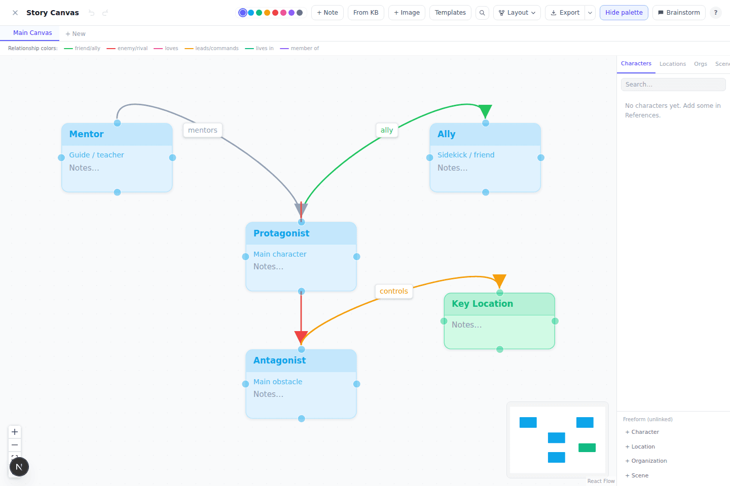Click the Ally node's right connection handle
This screenshot has height=486, width=730.
[541, 157]
